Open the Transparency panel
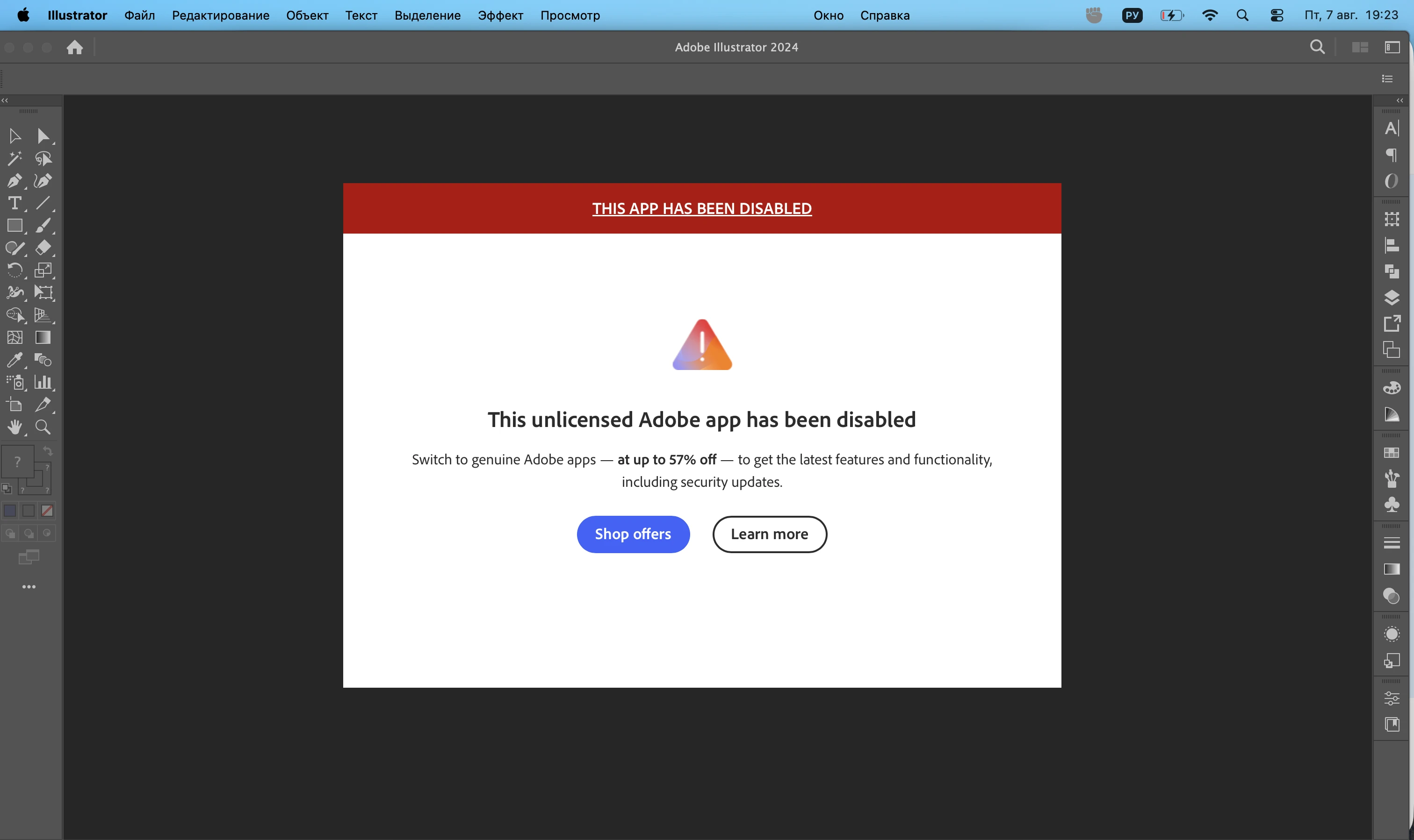Viewport: 1414px width, 840px height. click(1392, 596)
